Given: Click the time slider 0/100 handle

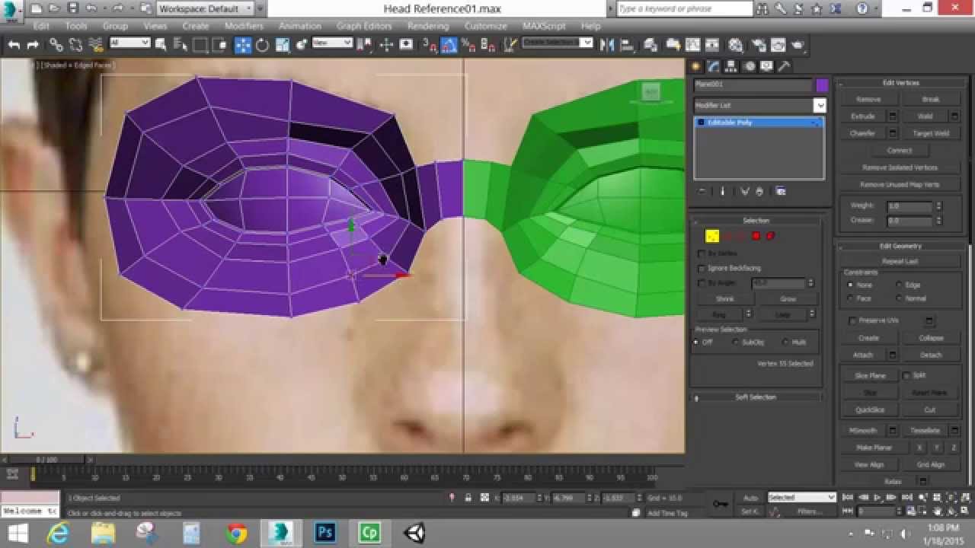Looking at the screenshot, I should coord(46,460).
